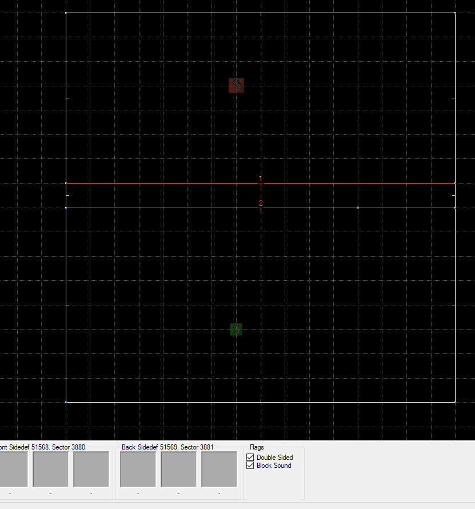Toggle the Double Sided flag checkbox

click(x=250, y=458)
